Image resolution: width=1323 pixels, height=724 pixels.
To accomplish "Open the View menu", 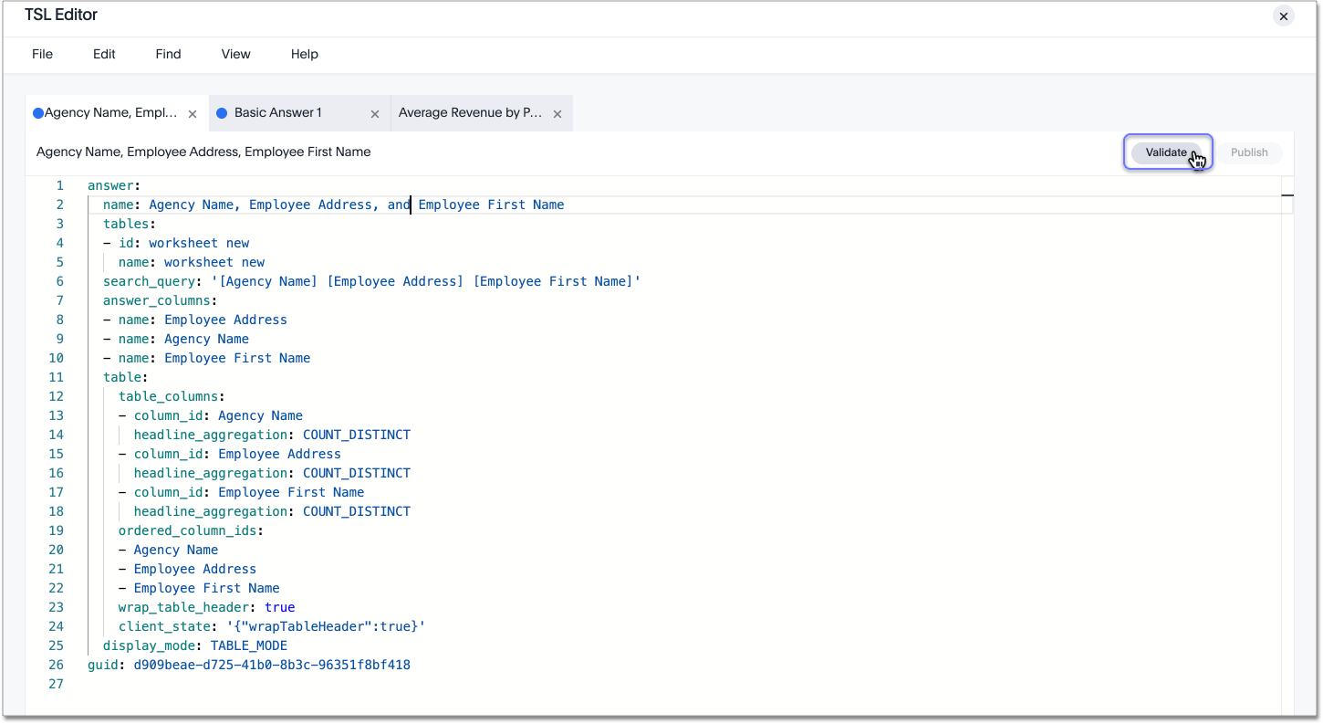I will 235,54.
